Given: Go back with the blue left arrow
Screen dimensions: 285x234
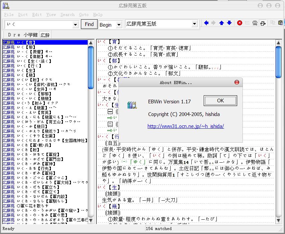Looking at the screenshot, I should point(206,23).
